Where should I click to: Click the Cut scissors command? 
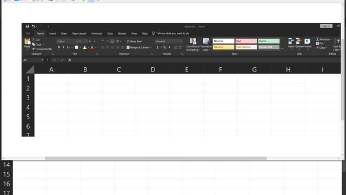point(34,40)
